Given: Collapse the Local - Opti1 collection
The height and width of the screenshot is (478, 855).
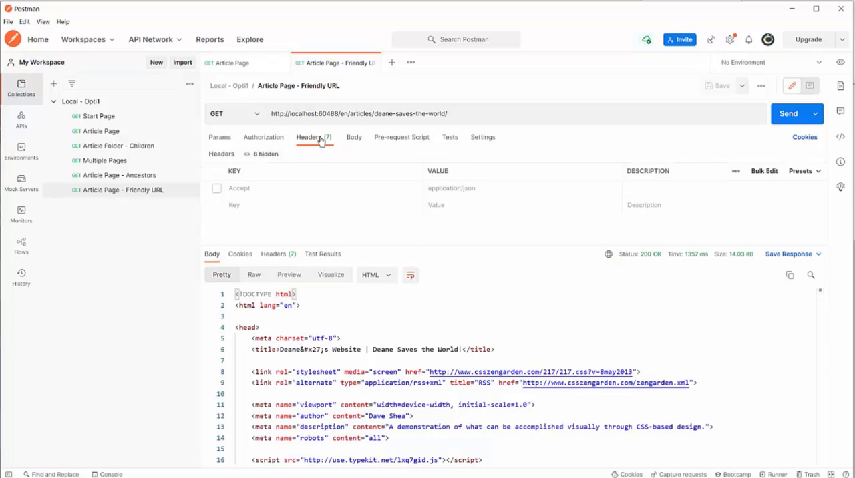Looking at the screenshot, I should pyautogui.click(x=54, y=102).
